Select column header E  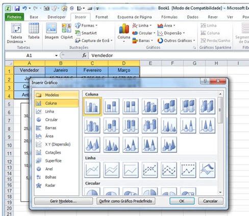click(x=151, y=63)
